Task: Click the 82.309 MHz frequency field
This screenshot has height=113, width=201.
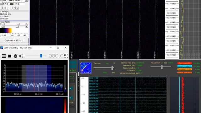Action: pos(14,1)
